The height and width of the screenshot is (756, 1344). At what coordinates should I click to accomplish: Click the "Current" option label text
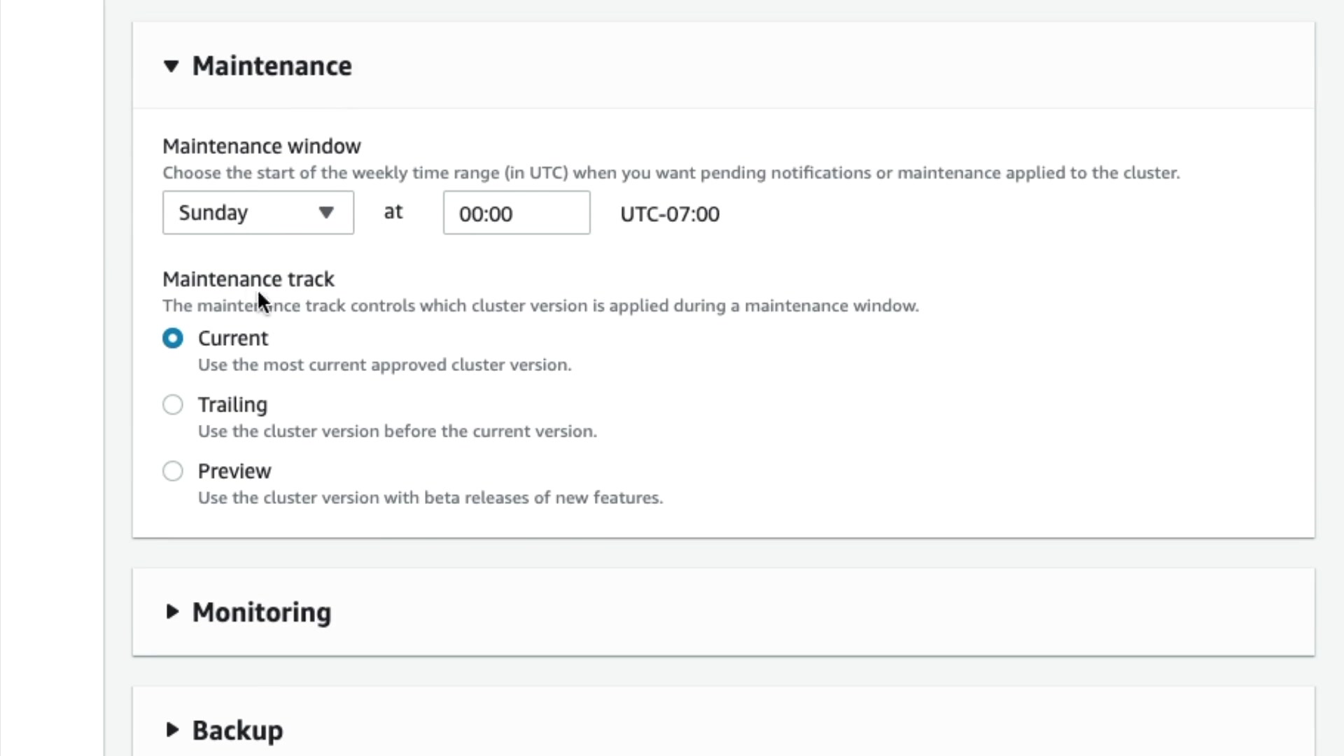click(233, 339)
